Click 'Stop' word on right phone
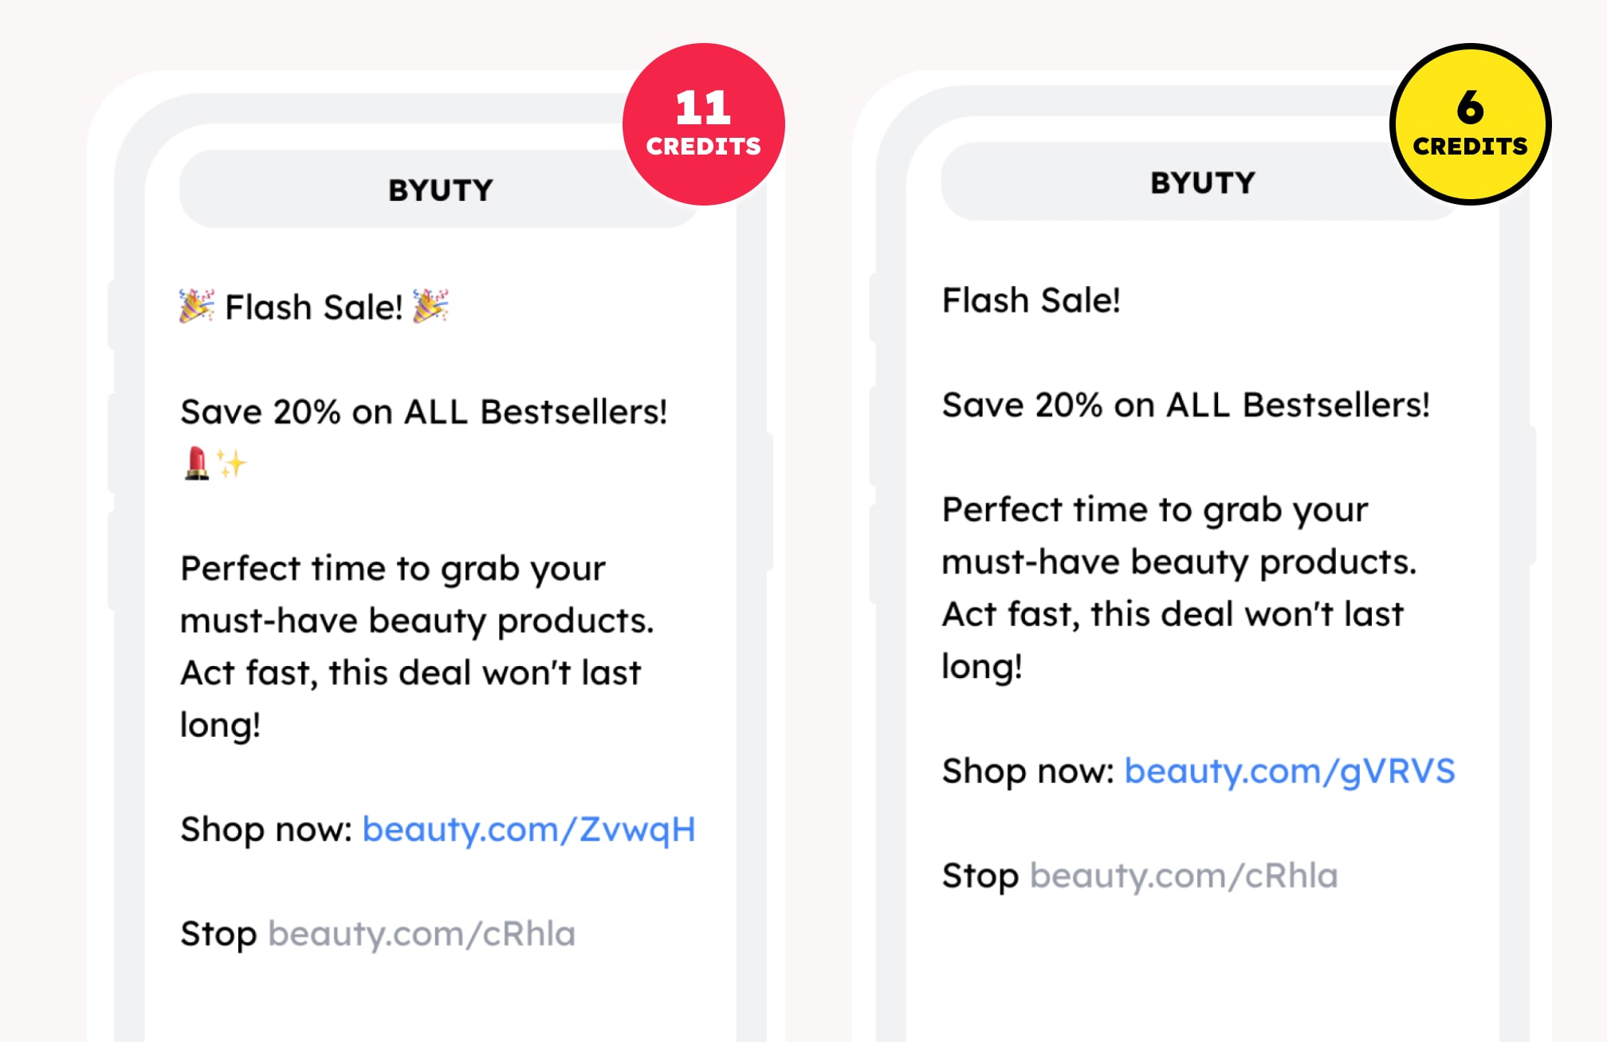Viewport: 1607px width, 1042px height. [980, 876]
